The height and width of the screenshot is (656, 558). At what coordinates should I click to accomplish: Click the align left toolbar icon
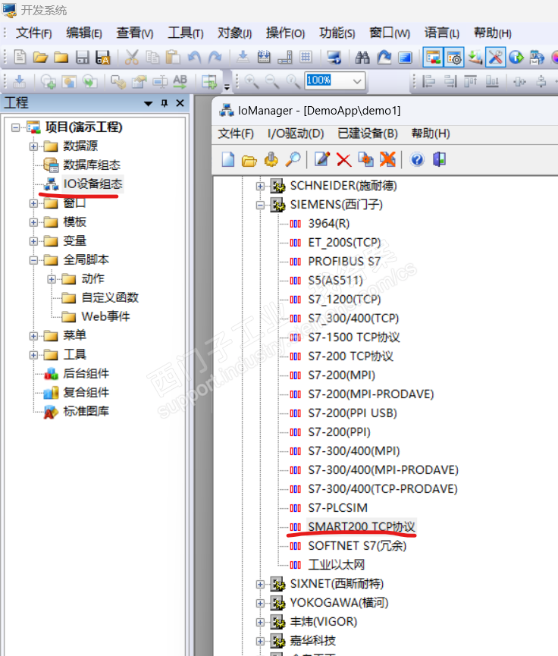[x=429, y=81]
